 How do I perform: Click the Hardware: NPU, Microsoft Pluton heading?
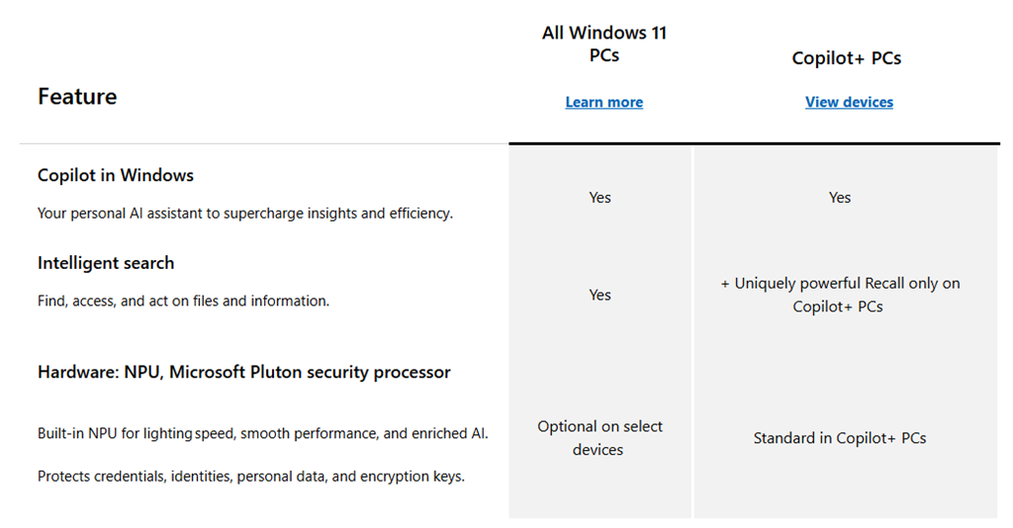coord(243,373)
